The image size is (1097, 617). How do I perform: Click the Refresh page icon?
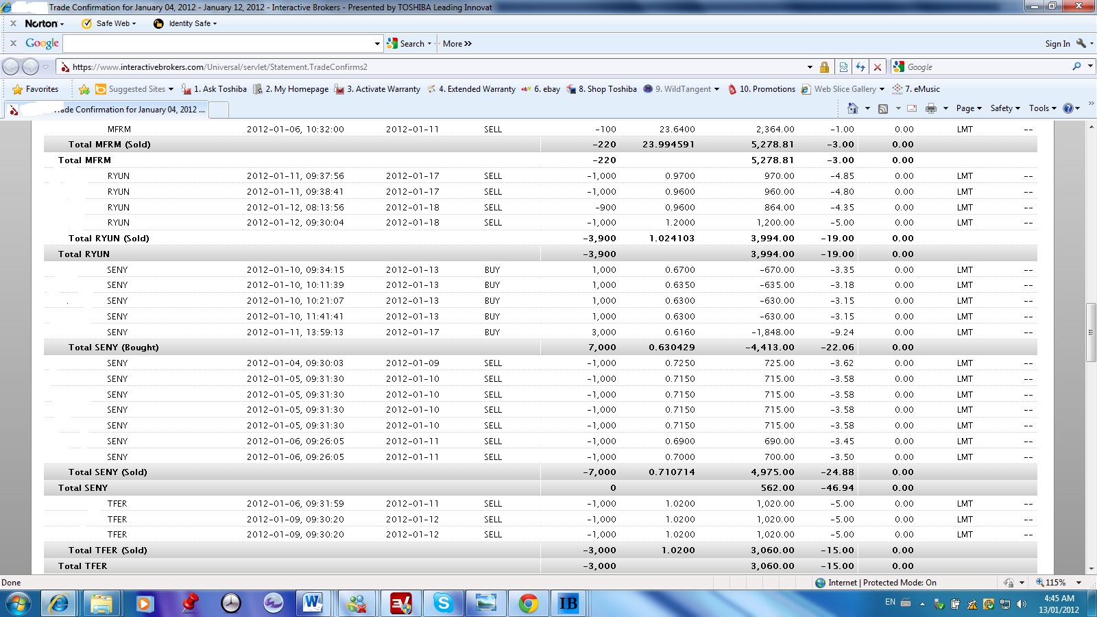pyautogui.click(x=860, y=67)
